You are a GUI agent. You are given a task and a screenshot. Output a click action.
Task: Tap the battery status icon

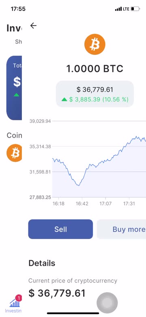tap(135, 9)
